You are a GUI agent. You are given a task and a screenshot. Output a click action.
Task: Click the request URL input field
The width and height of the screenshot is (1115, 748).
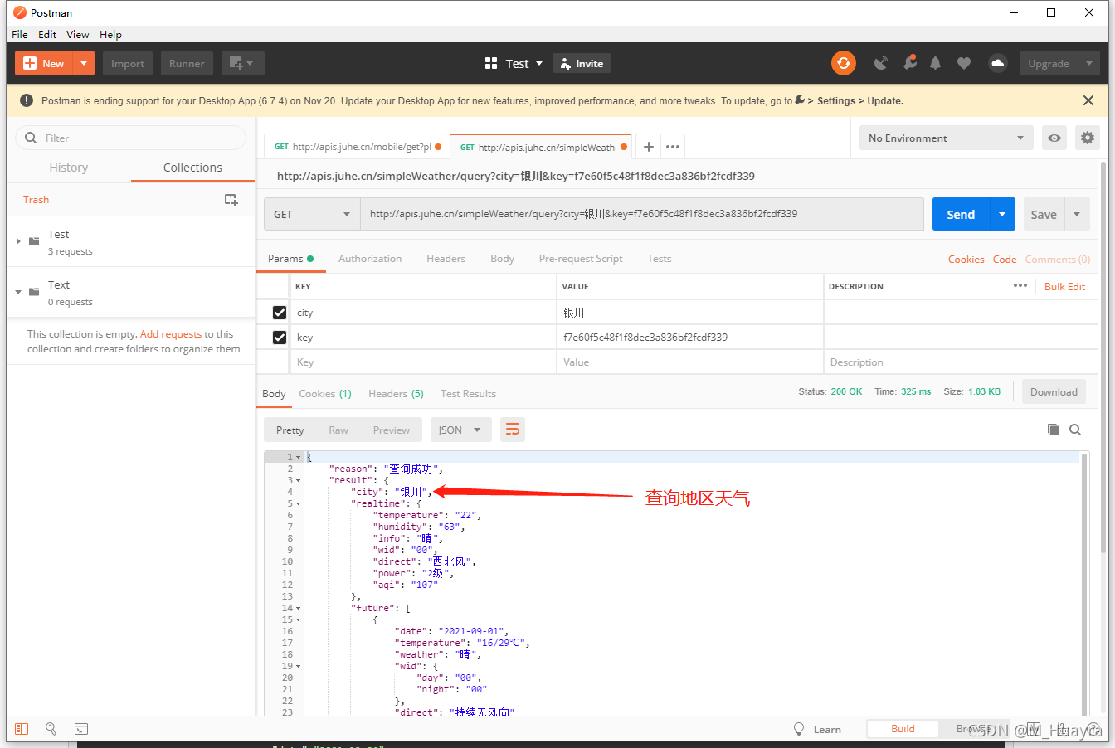(640, 214)
